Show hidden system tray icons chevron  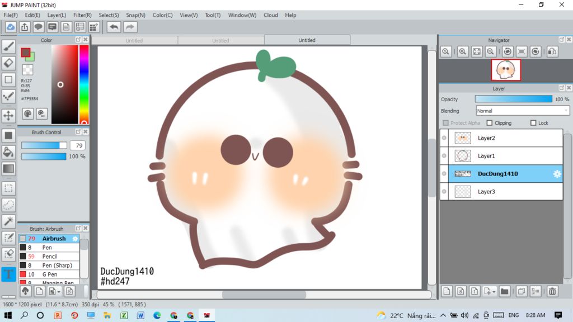443,315
